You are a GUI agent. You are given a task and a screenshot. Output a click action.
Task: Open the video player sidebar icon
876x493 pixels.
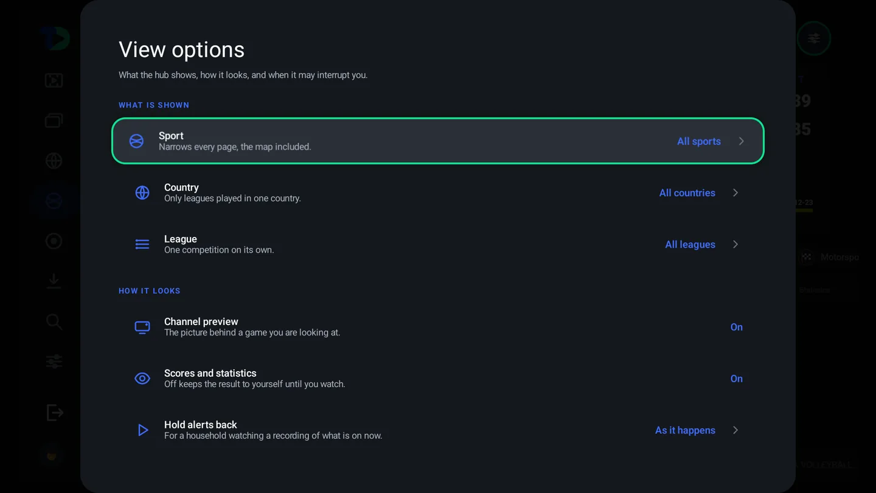coord(54,80)
